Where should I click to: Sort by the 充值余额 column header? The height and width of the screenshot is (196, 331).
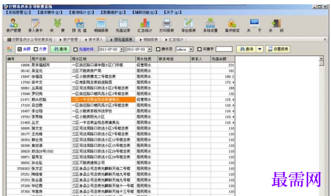click(x=223, y=59)
